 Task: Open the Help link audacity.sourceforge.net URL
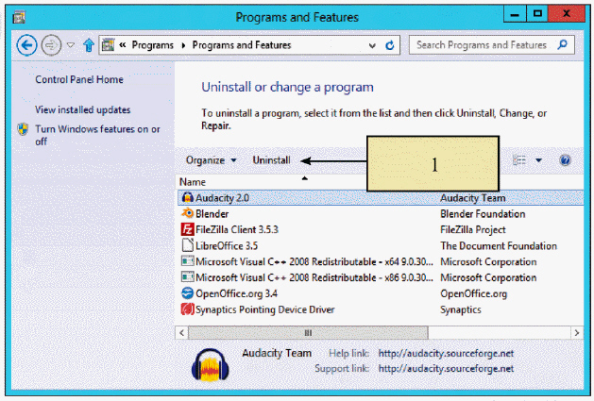pos(446,354)
